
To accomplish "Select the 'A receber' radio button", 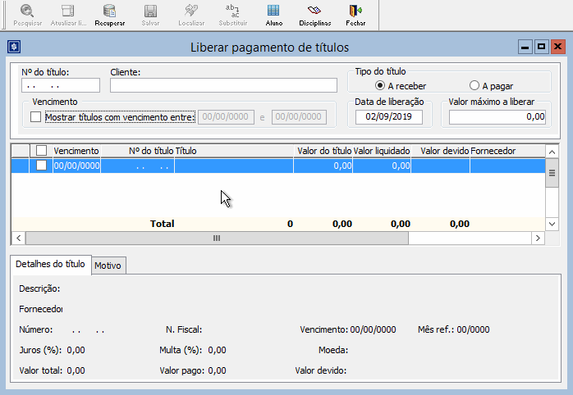I will point(380,85).
